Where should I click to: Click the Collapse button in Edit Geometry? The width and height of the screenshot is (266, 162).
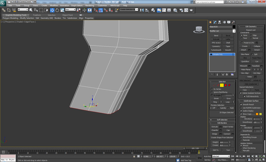[x=257, y=46]
